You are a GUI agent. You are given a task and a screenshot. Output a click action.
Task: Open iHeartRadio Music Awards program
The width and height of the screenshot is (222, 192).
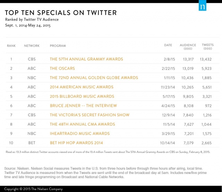(80, 134)
